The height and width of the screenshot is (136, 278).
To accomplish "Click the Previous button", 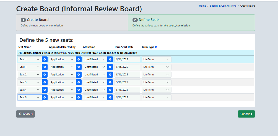I will coord(25,114).
